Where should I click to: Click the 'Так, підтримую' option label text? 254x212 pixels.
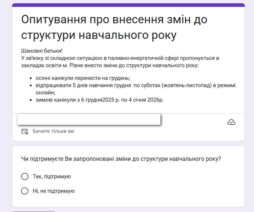[52, 176]
